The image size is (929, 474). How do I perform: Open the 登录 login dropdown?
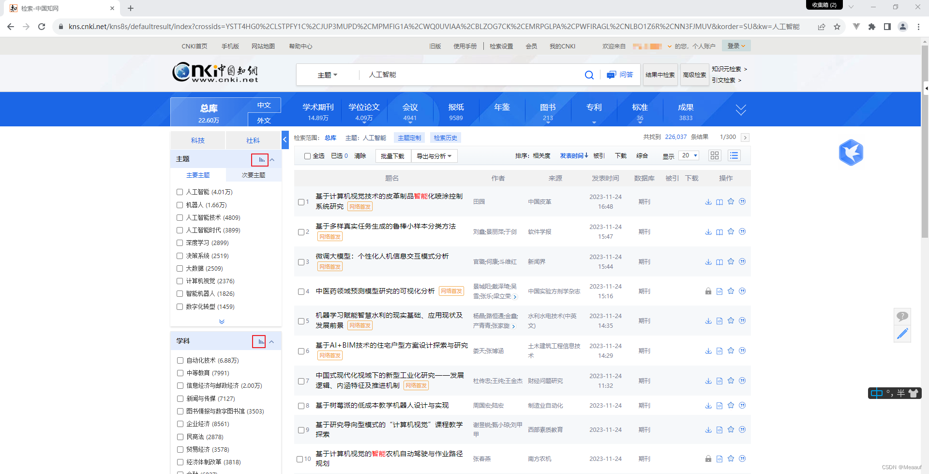(736, 46)
